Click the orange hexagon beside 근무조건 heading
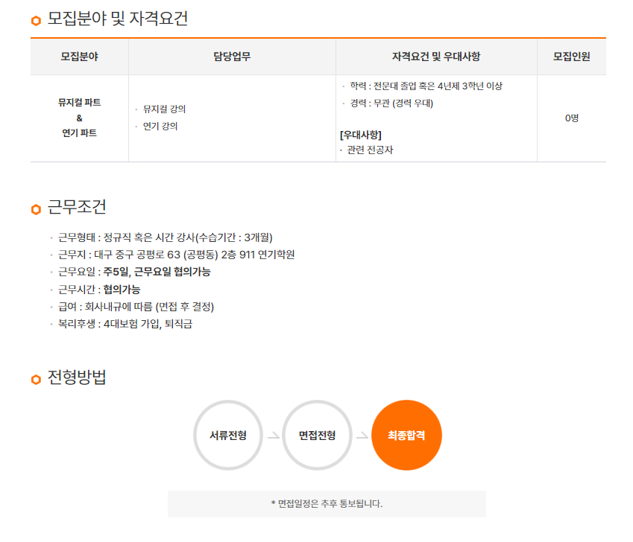This screenshot has width=633, height=542. 36,209
